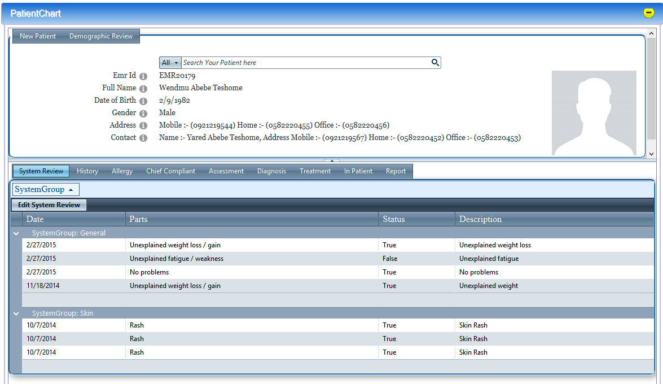The image size is (663, 384).
Task: Toggle SystemGroup grouping sort order
Action: (x=45, y=190)
